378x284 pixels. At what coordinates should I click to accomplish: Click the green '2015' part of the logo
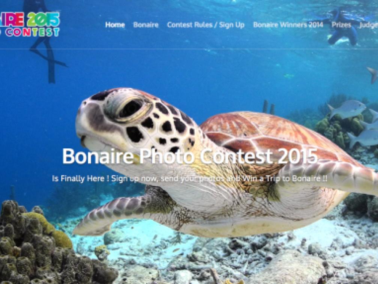coord(43,19)
